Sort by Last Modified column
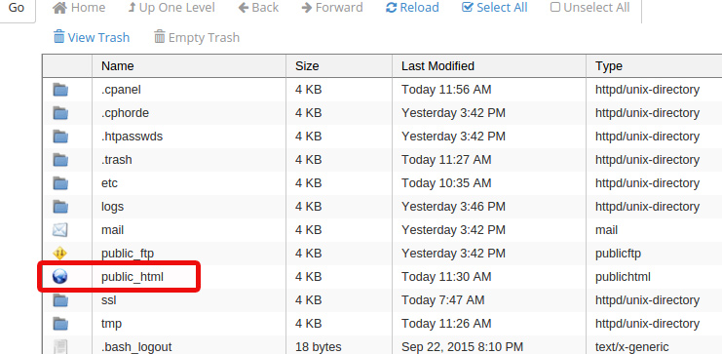 click(x=437, y=66)
